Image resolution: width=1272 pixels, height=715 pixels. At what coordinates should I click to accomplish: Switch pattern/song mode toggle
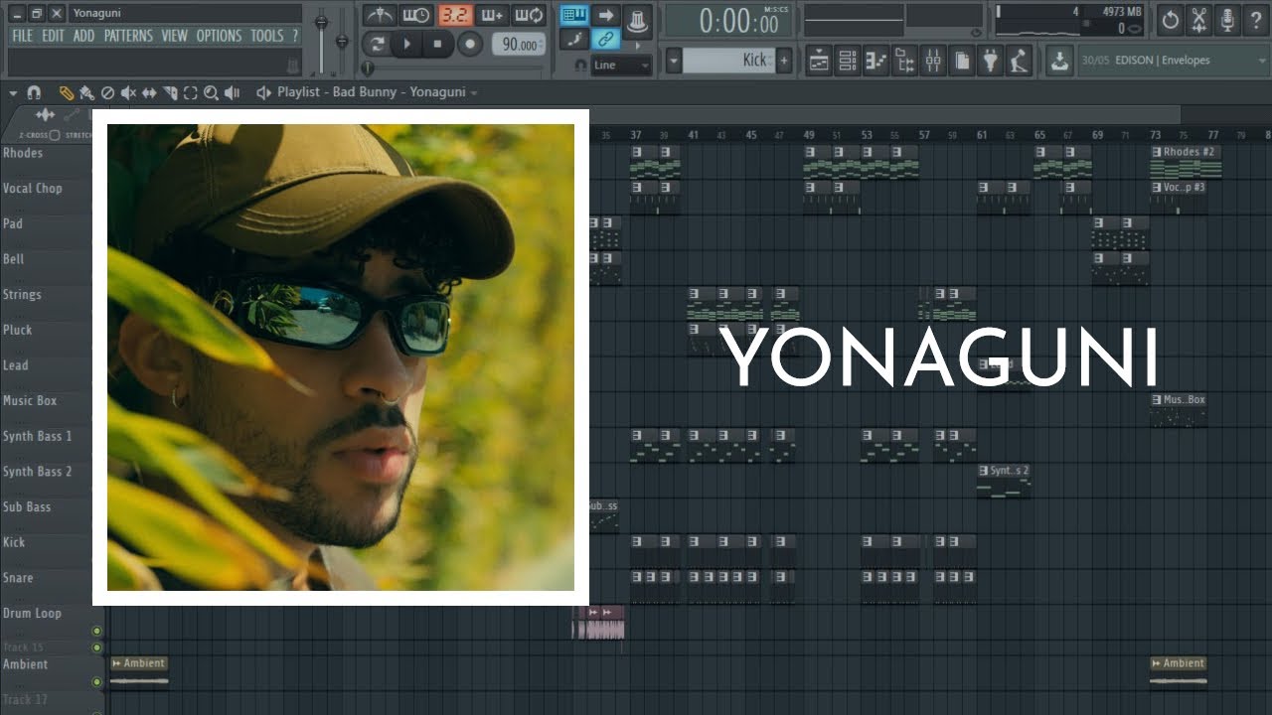coord(377,44)
